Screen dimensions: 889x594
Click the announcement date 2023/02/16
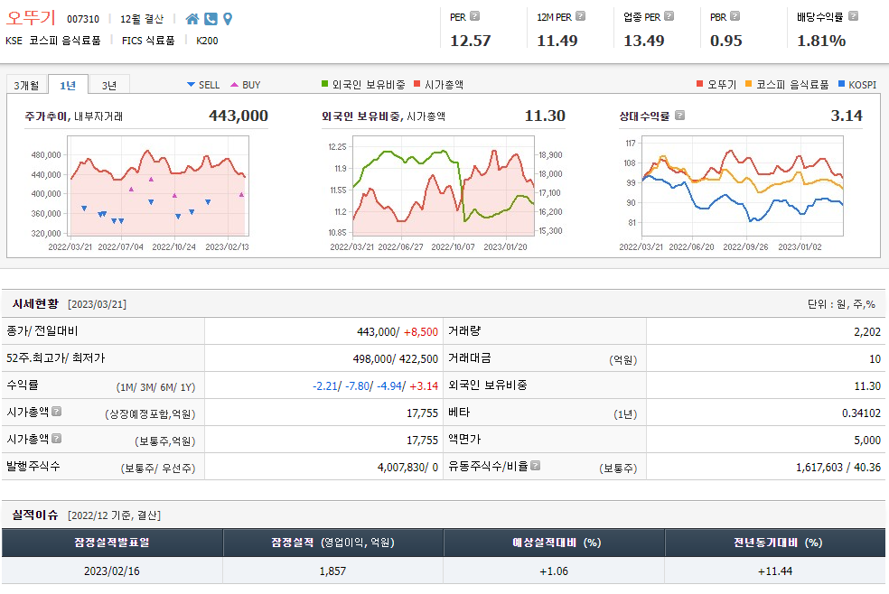coord(112,571)
